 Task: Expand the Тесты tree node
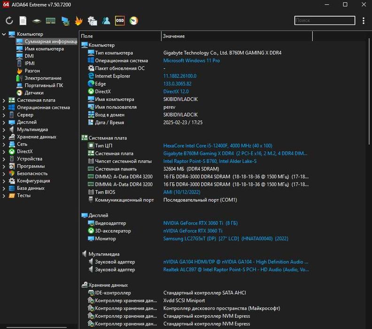[4, 196]
